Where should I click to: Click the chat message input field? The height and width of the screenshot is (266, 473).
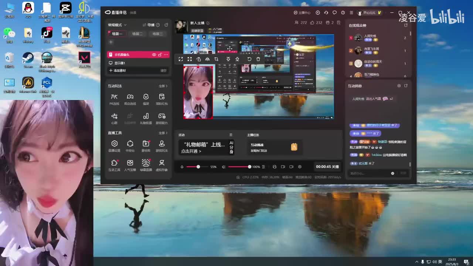click(x=370, y=173)
